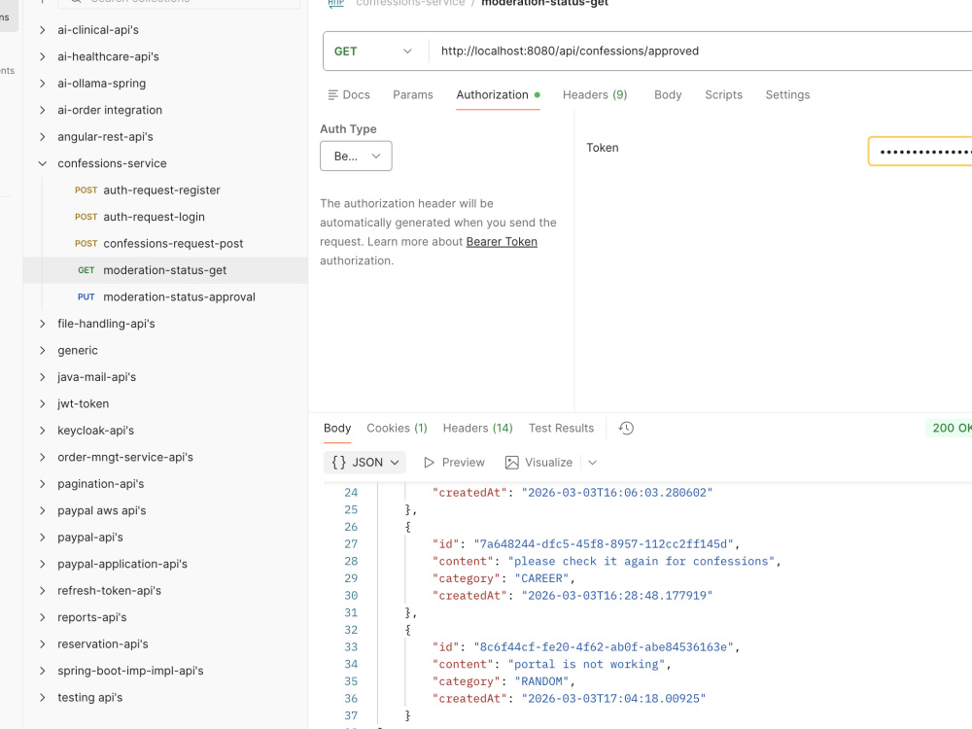Open response history clock icon
Image resolution: width=972 pixels, height=729 pixels.
point(626,429)
